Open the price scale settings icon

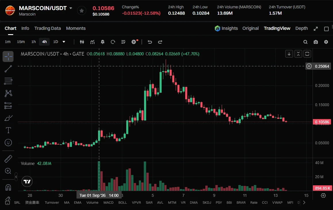click(323, 195)
